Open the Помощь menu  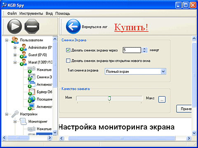tap(63, 14)
